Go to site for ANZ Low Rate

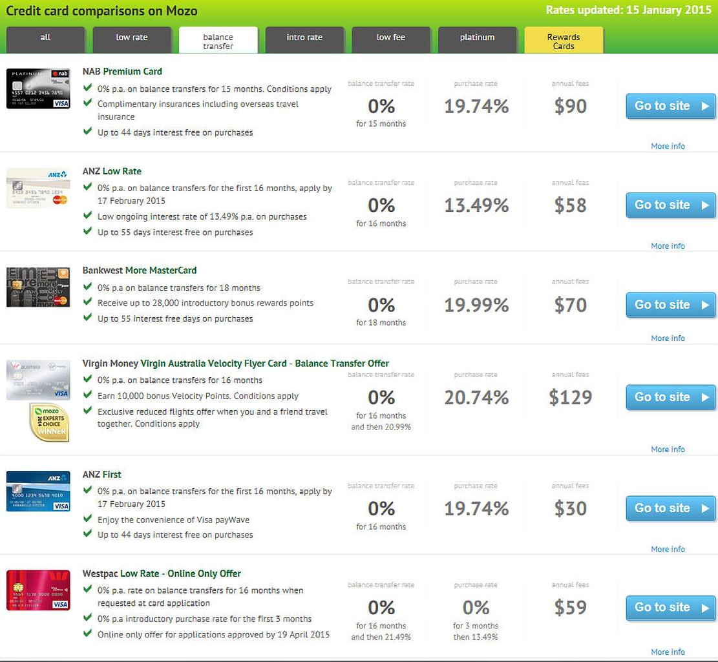coord(670,205)
